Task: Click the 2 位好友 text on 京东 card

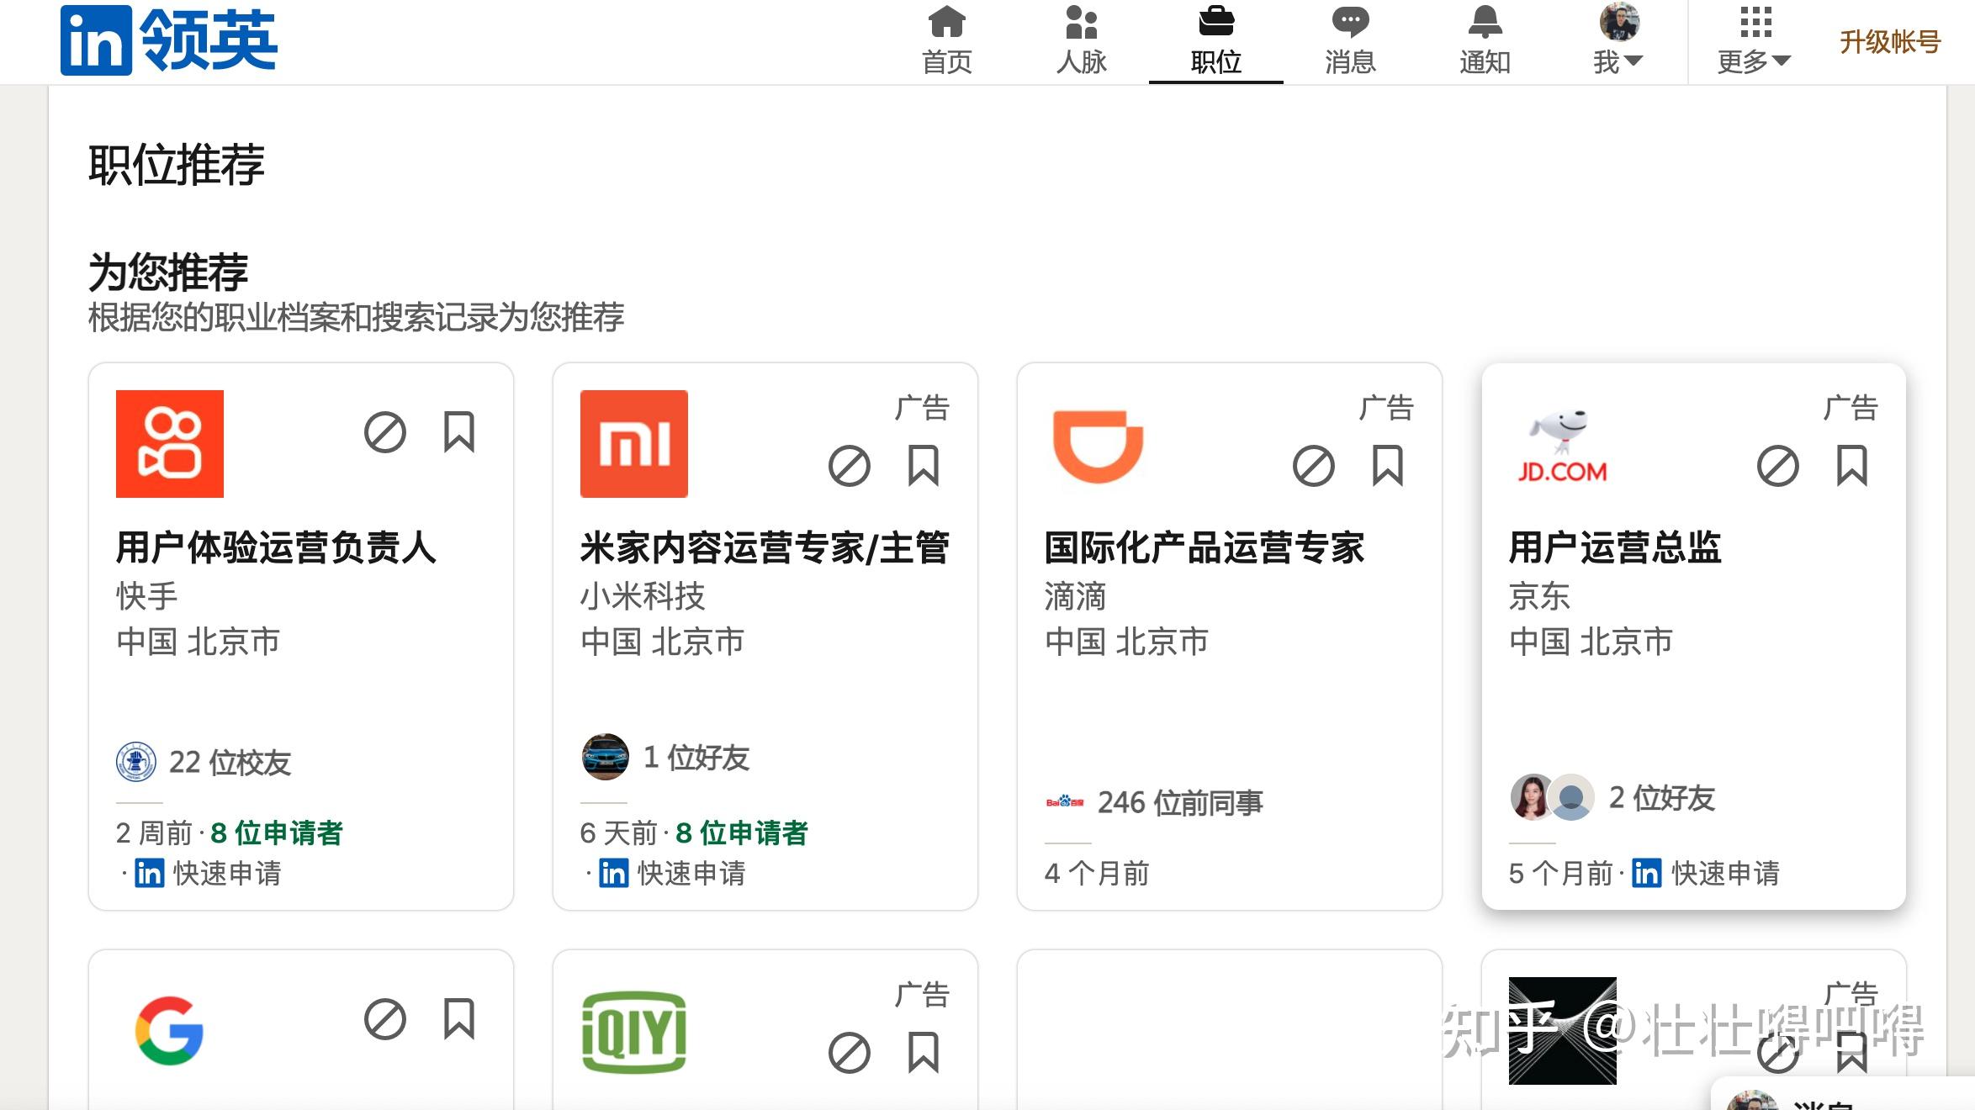Action: (1662, 798)
